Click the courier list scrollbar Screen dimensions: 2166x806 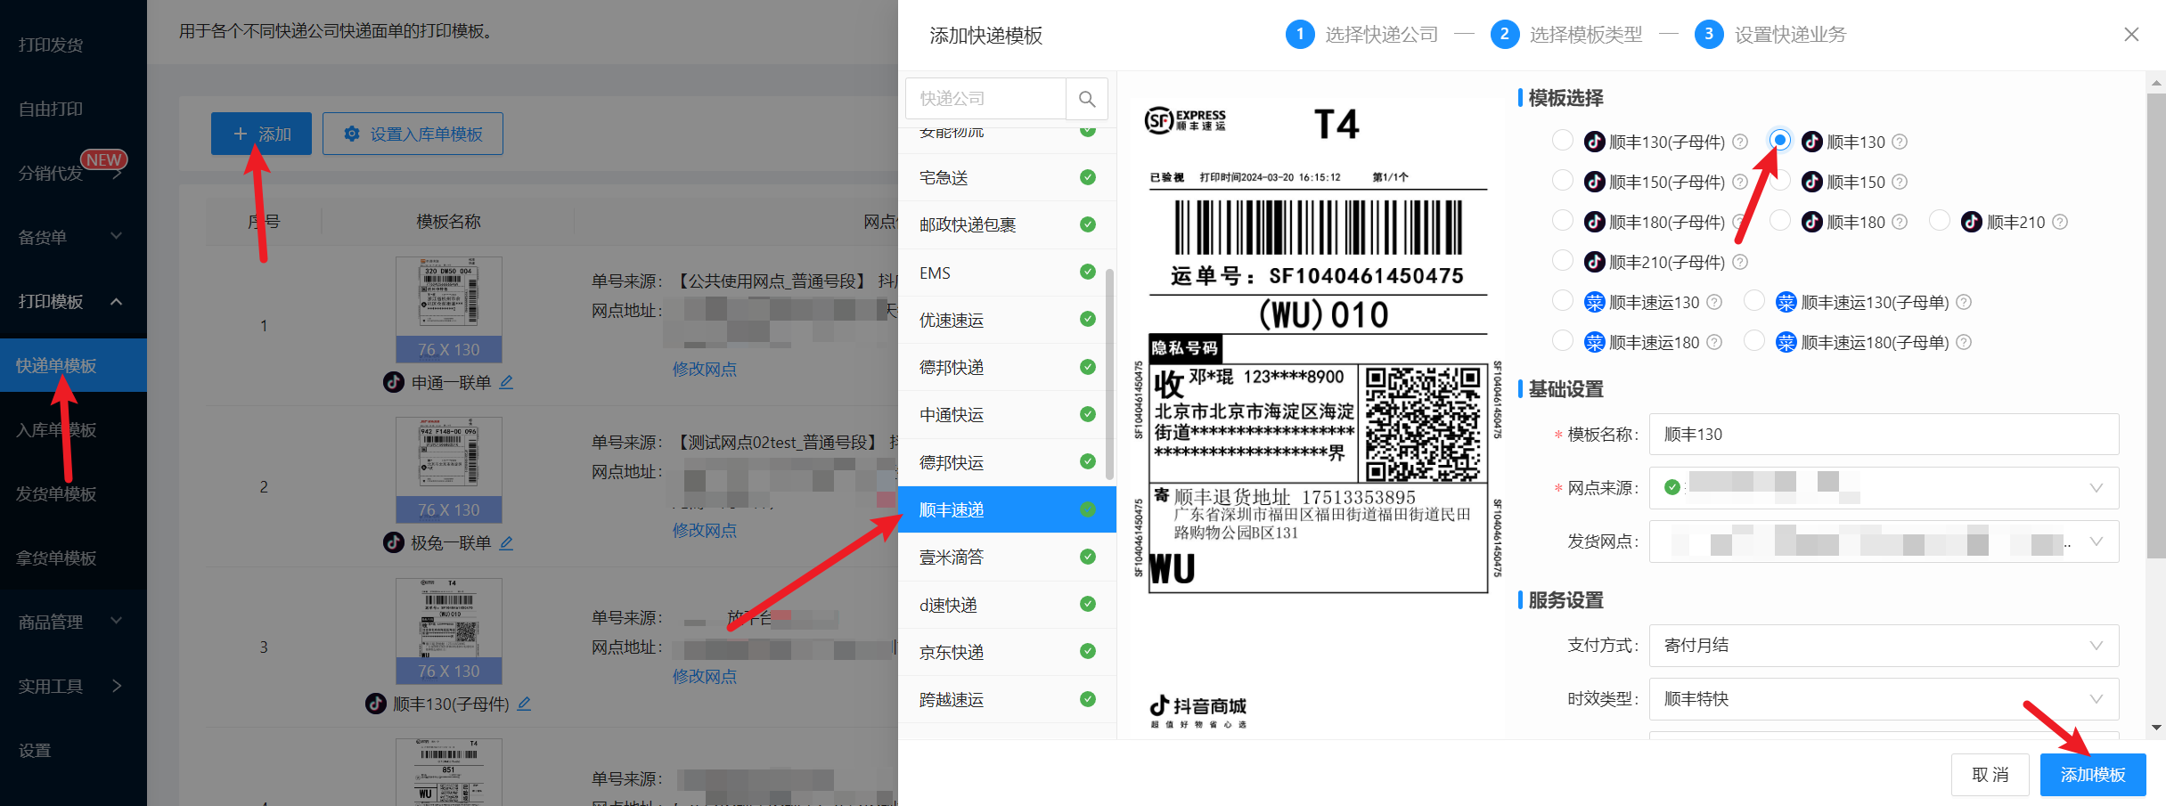[1109, 374]
